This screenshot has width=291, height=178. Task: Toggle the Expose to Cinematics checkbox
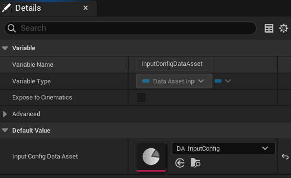pyautogui.click(x=141, y=98)
